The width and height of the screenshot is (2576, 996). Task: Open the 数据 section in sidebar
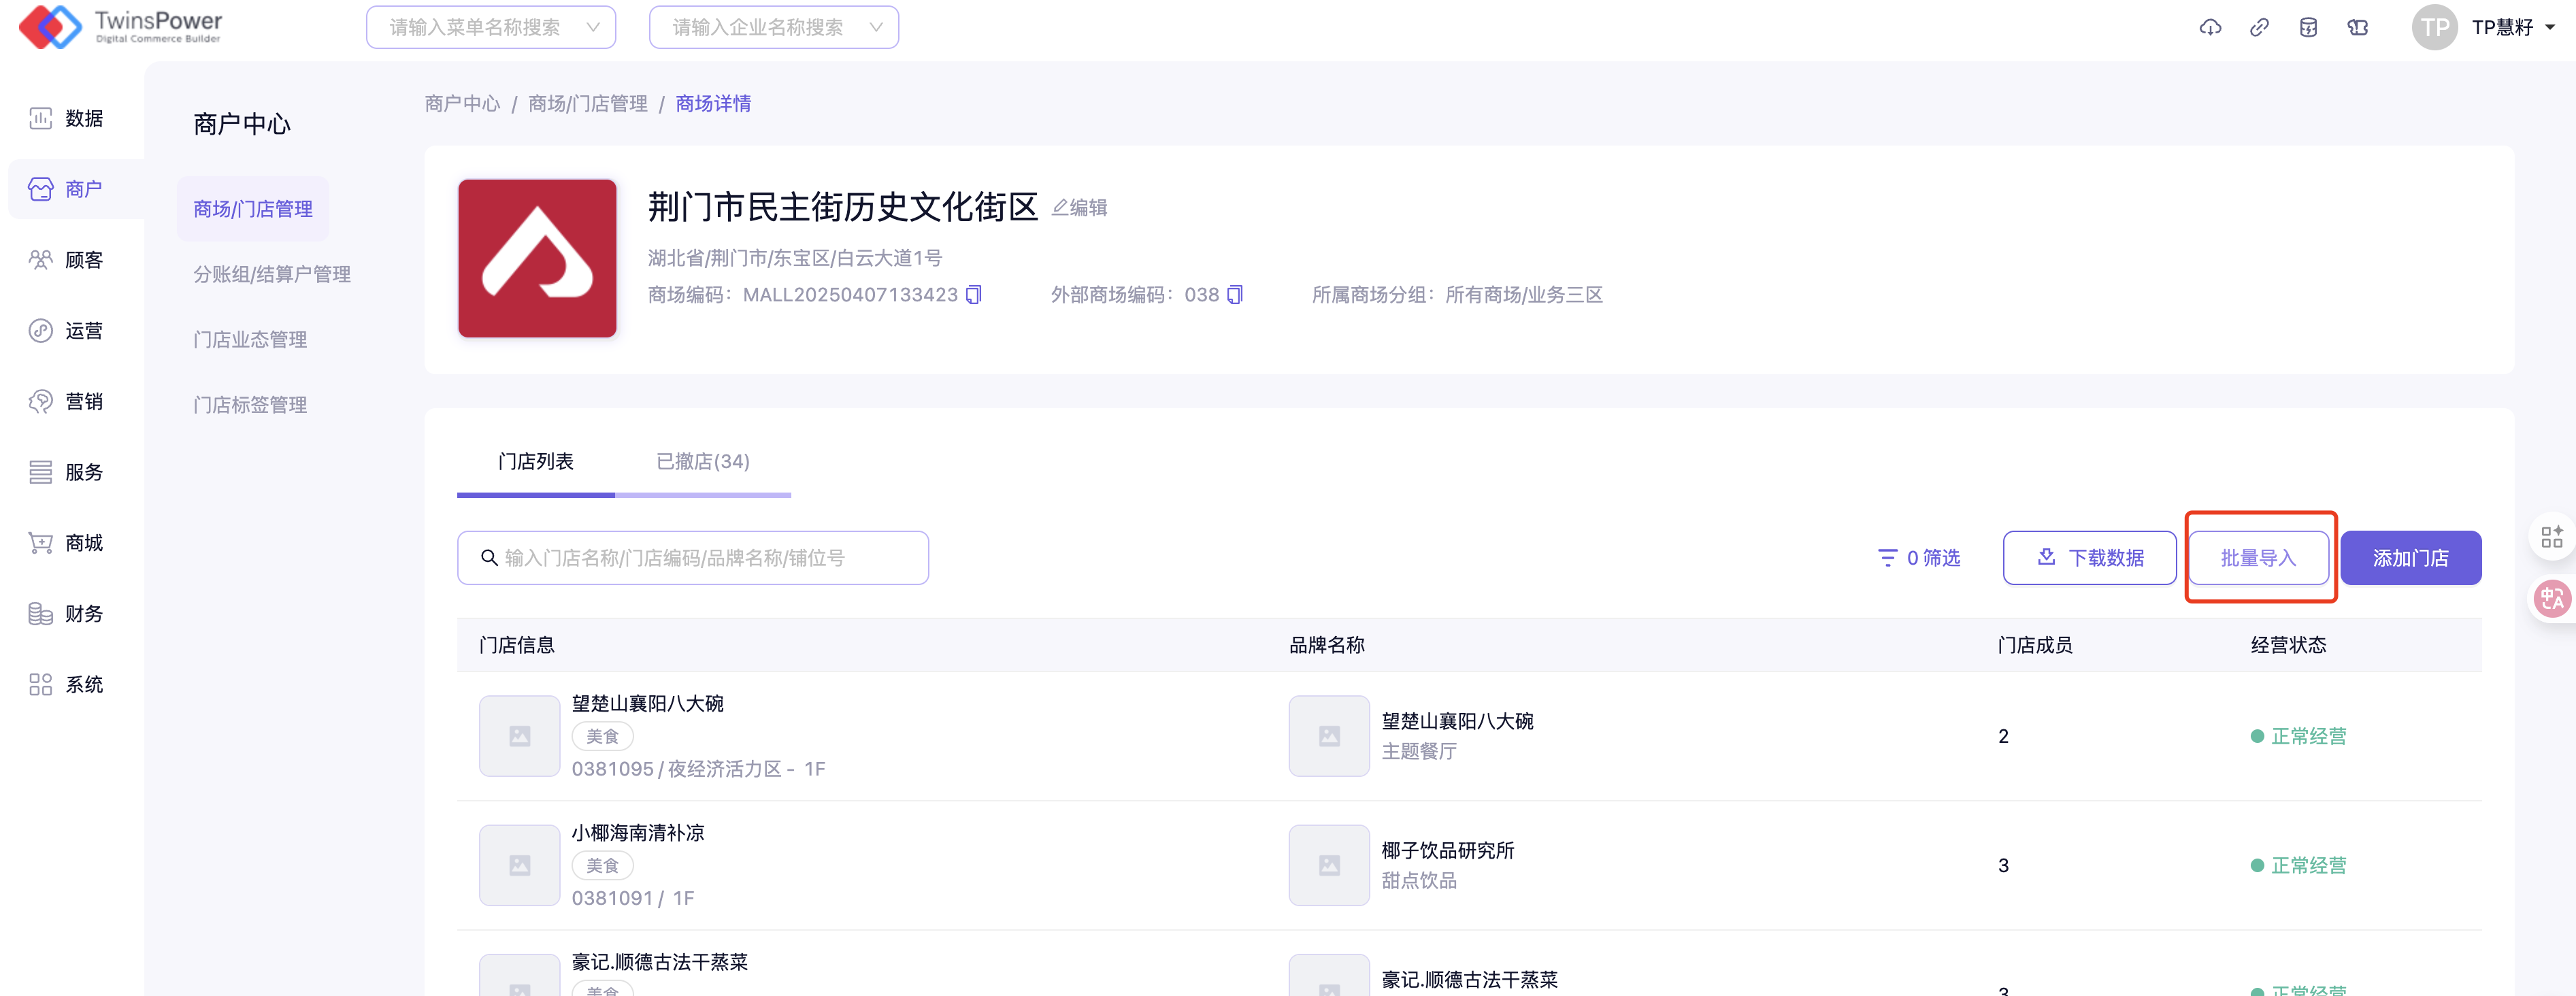66,119
